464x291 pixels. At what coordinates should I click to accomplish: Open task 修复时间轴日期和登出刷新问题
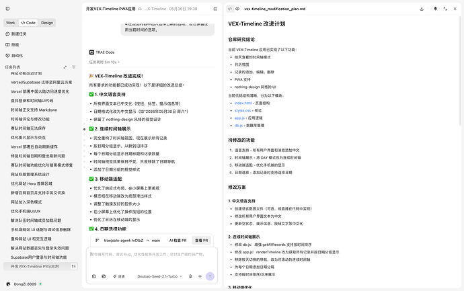click(38, 156)
